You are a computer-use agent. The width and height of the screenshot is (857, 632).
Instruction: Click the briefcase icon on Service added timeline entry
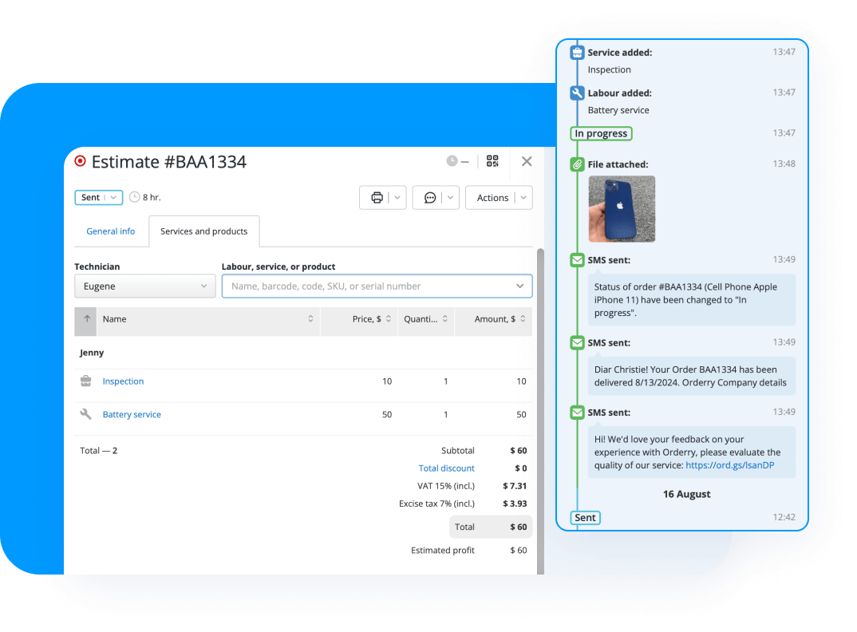(577, 52)
